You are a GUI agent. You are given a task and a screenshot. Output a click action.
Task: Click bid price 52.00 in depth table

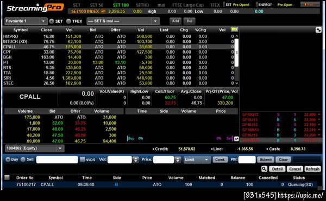pos(58,123)
